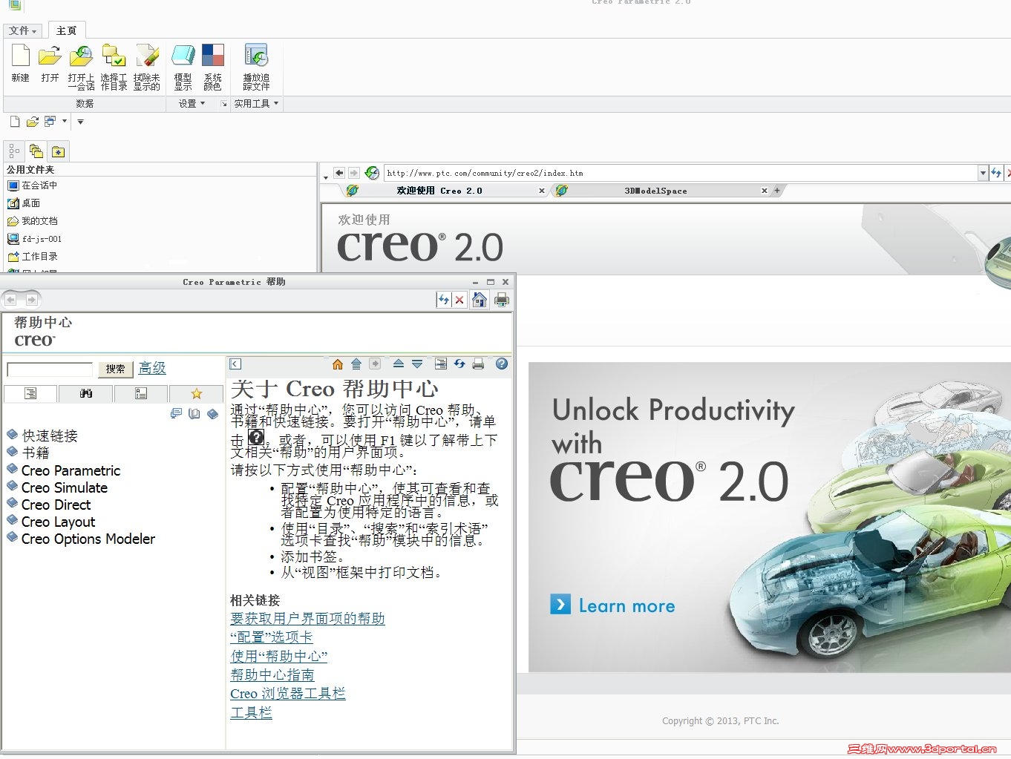1011x759 pixels.
Task: Click the home icon in help window toolbar
Action: click(480, 300)
